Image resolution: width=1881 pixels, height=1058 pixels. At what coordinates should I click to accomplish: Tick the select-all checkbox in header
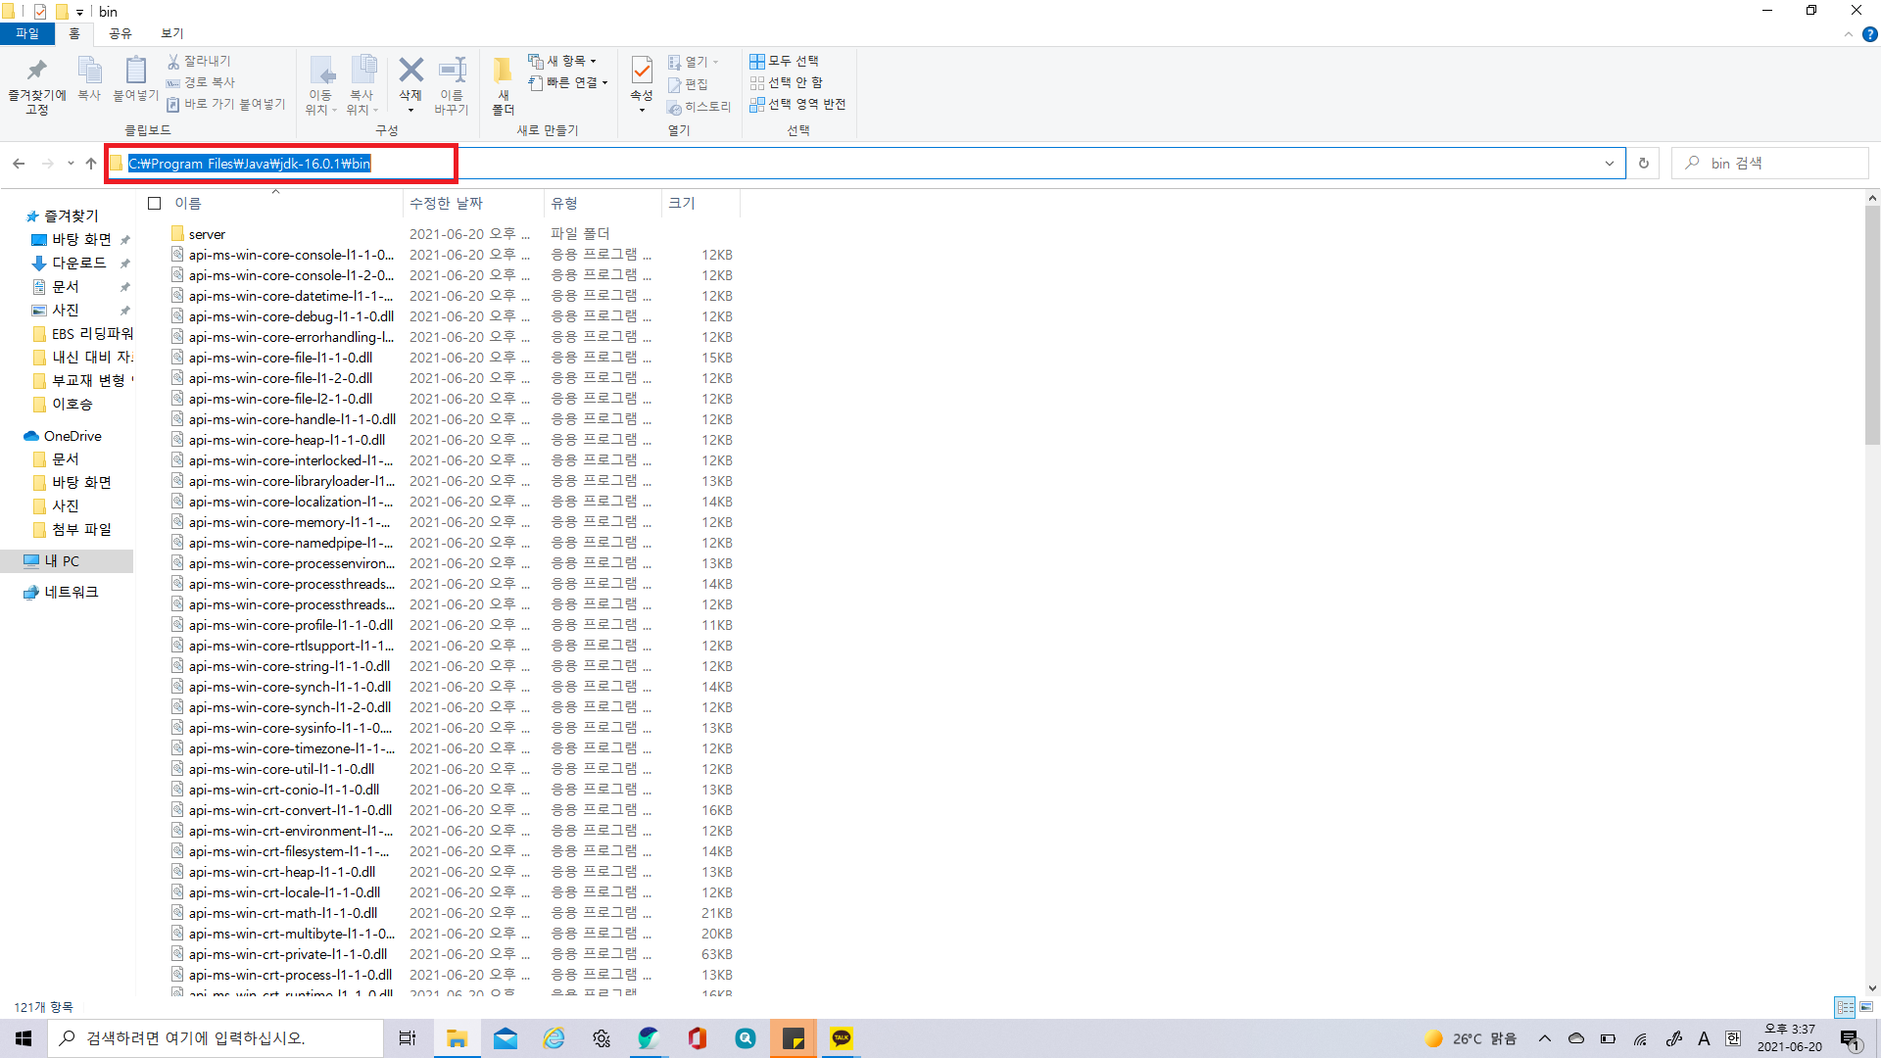click(154, 204)
